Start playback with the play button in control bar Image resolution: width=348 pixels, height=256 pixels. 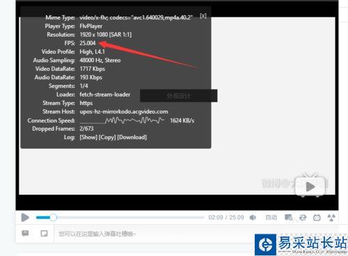[x=25, y=218]
